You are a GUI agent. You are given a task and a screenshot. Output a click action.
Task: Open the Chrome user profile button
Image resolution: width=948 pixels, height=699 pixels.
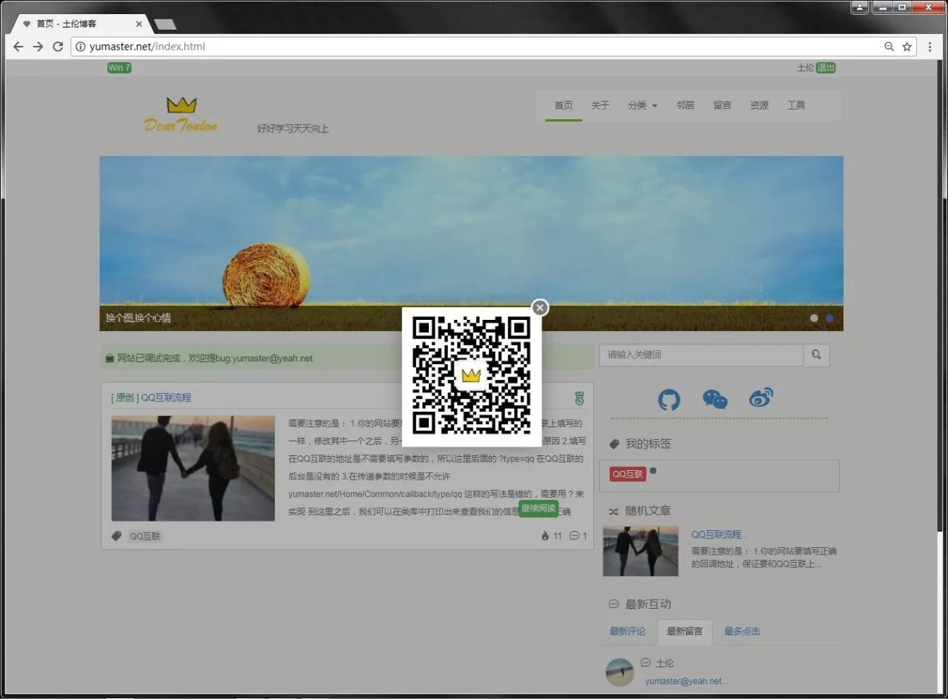coord(859,7)
